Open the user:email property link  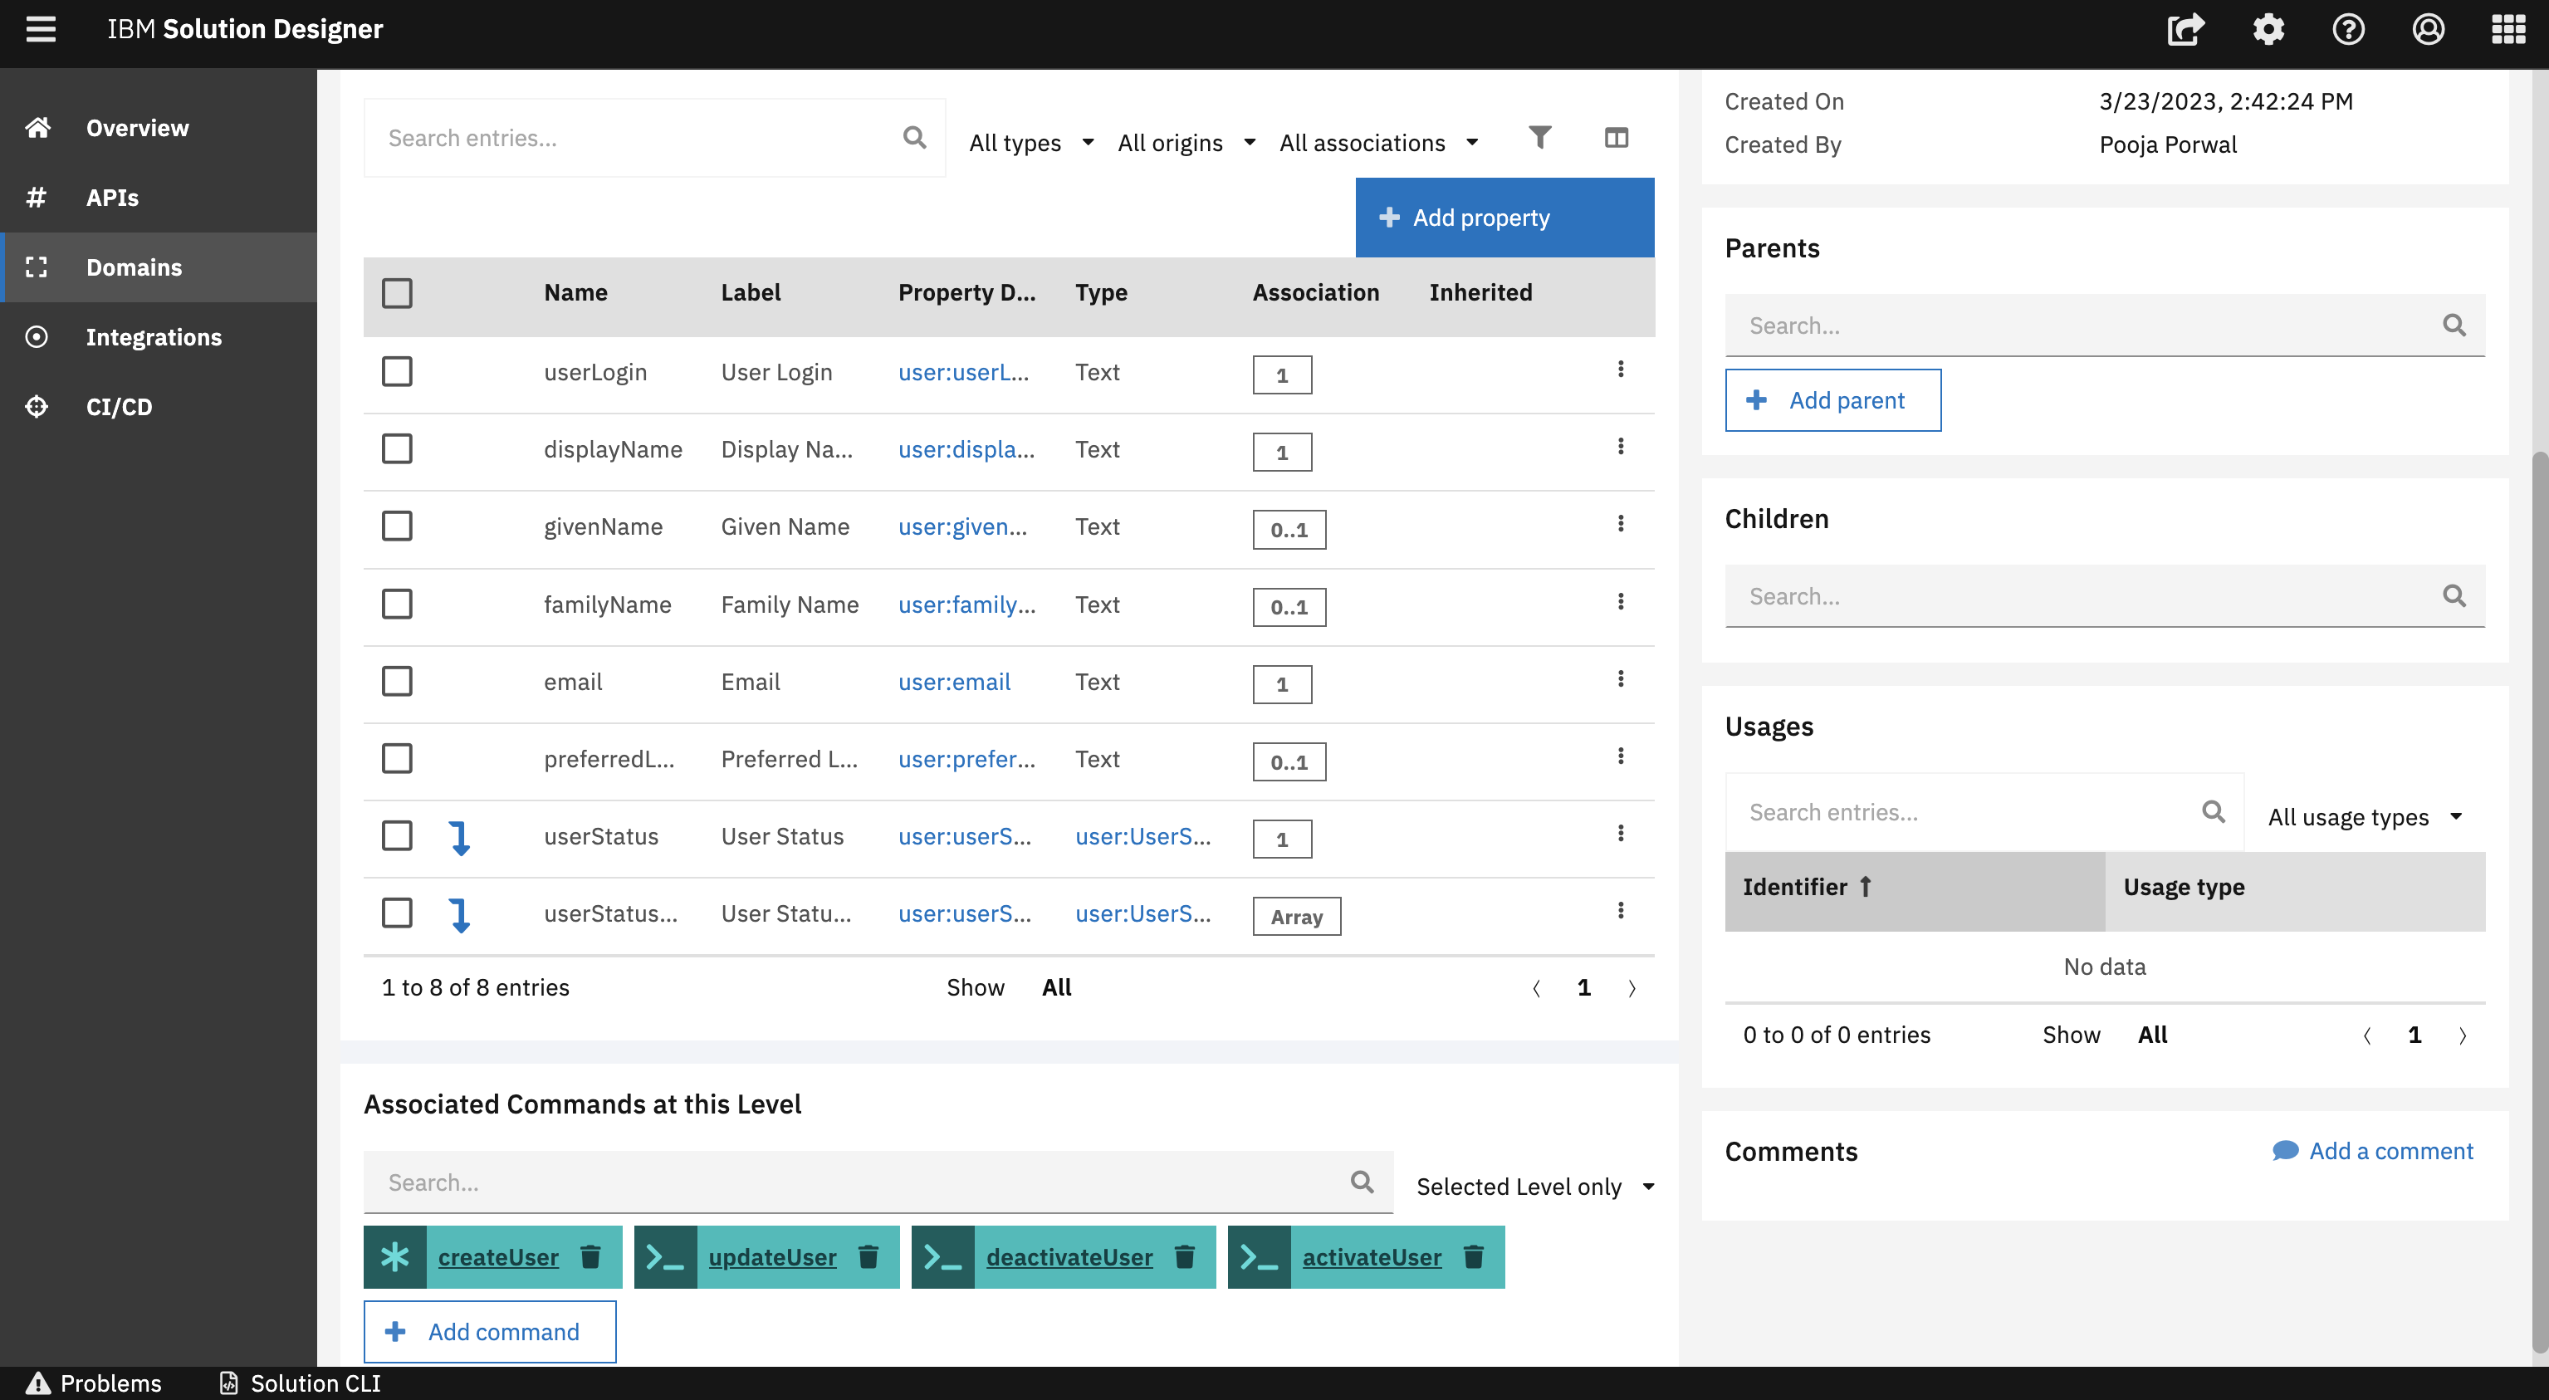954,682
